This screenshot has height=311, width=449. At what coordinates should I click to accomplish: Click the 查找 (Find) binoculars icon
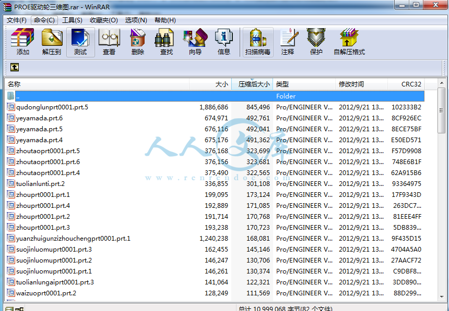[164, 38]
